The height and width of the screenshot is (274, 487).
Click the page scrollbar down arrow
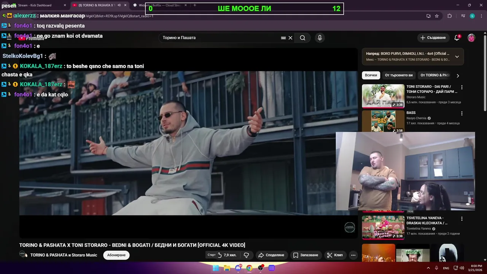tap(485, 260)
